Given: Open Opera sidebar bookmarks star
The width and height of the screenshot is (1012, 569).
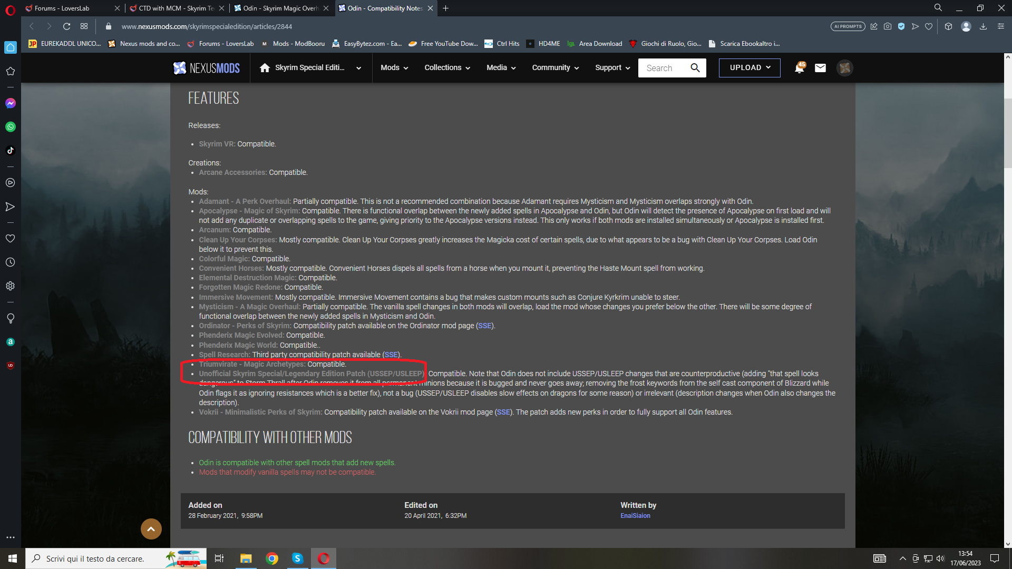Looking at the screenshot, I should (11, 71).
